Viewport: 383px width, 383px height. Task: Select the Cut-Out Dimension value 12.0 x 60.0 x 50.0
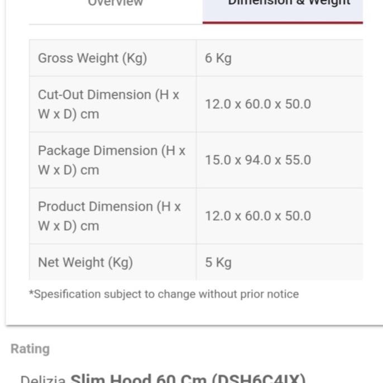257,104
